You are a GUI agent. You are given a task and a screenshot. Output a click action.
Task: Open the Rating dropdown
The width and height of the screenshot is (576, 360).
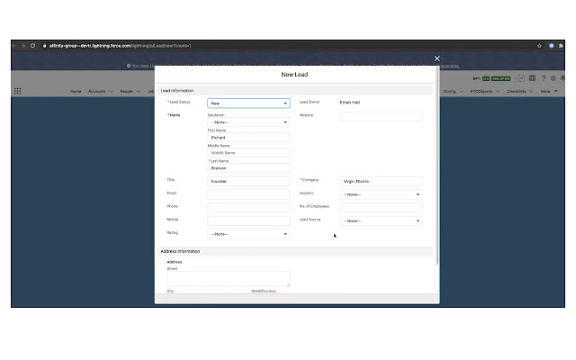coord(248,234)
